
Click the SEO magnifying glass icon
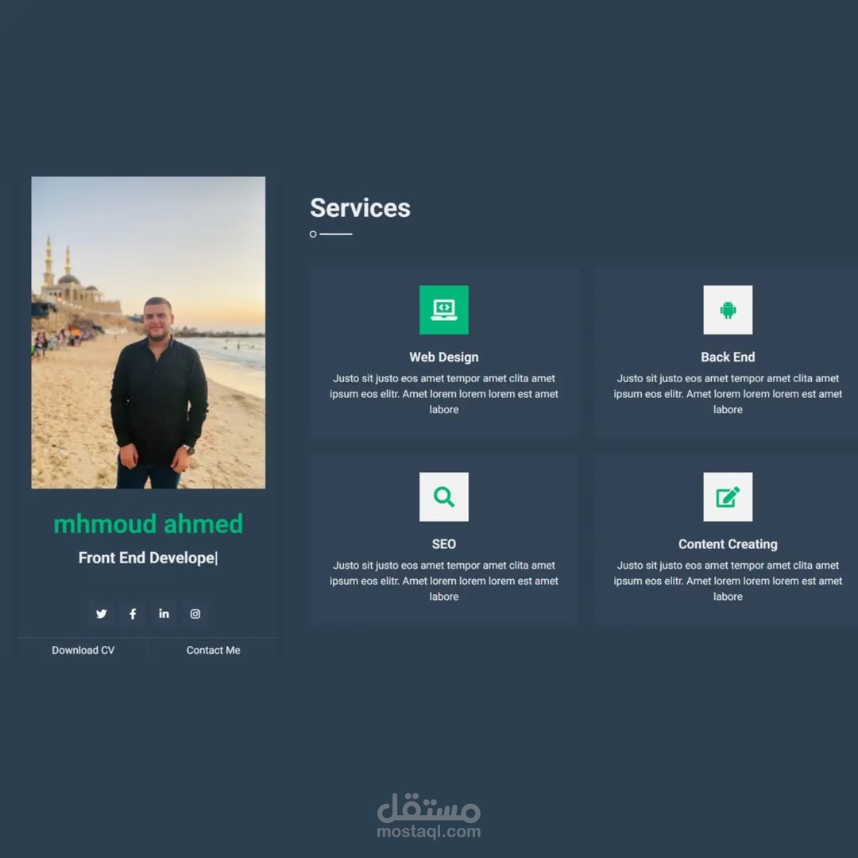[x=444, y=497]
